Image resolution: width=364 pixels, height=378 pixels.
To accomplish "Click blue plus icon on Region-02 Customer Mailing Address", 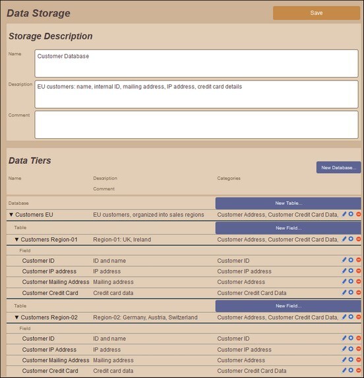I will pyautogui.click(x=351, y=360).
